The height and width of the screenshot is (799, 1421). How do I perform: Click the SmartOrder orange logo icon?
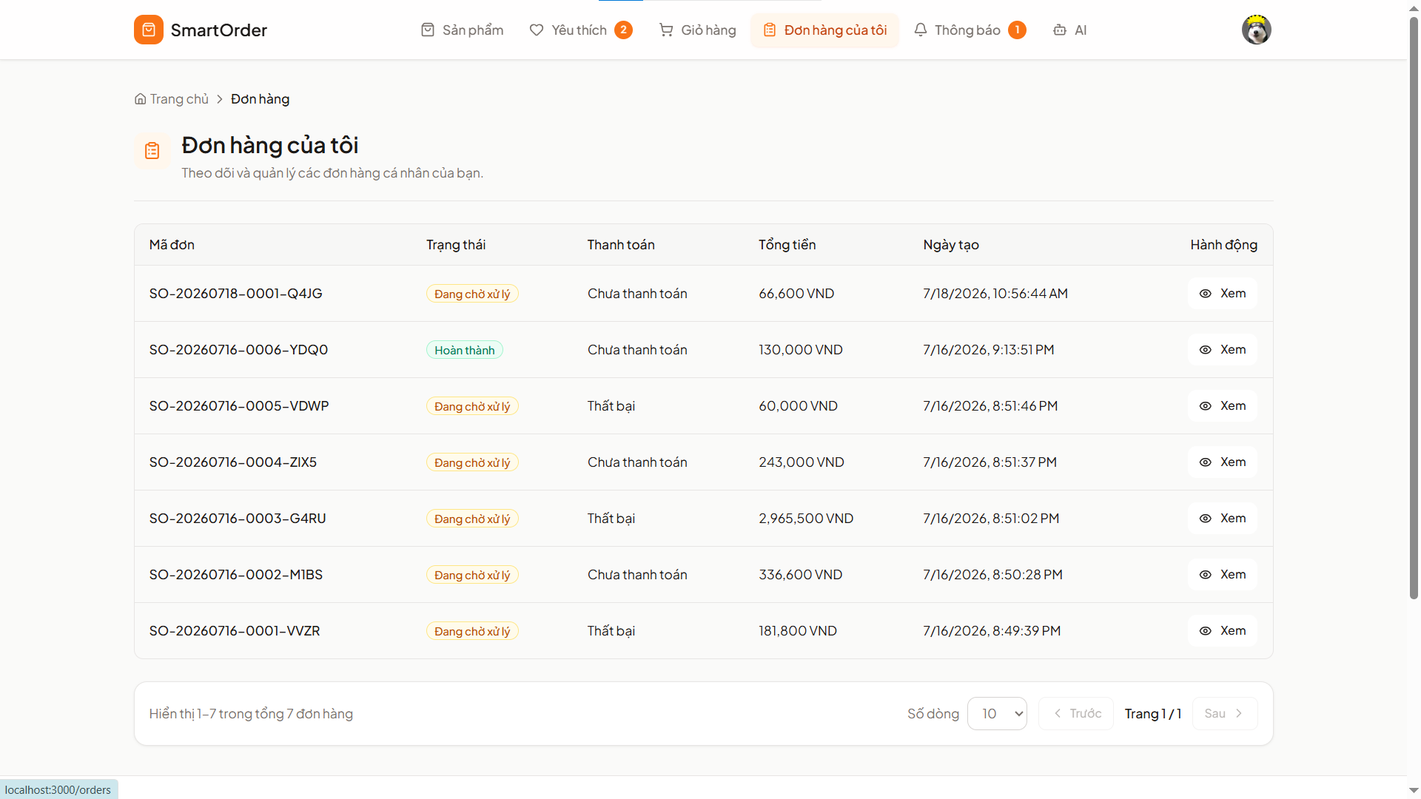click(148, 30)
